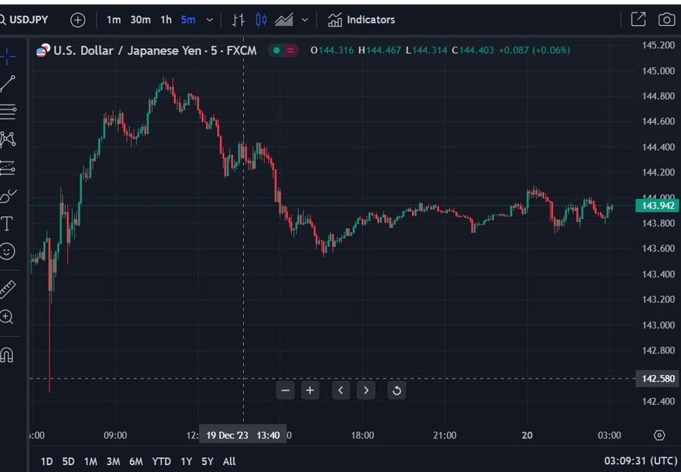Select the trend line drawing tool
Screen dimensions: 681x472
[x=8, y=84]
